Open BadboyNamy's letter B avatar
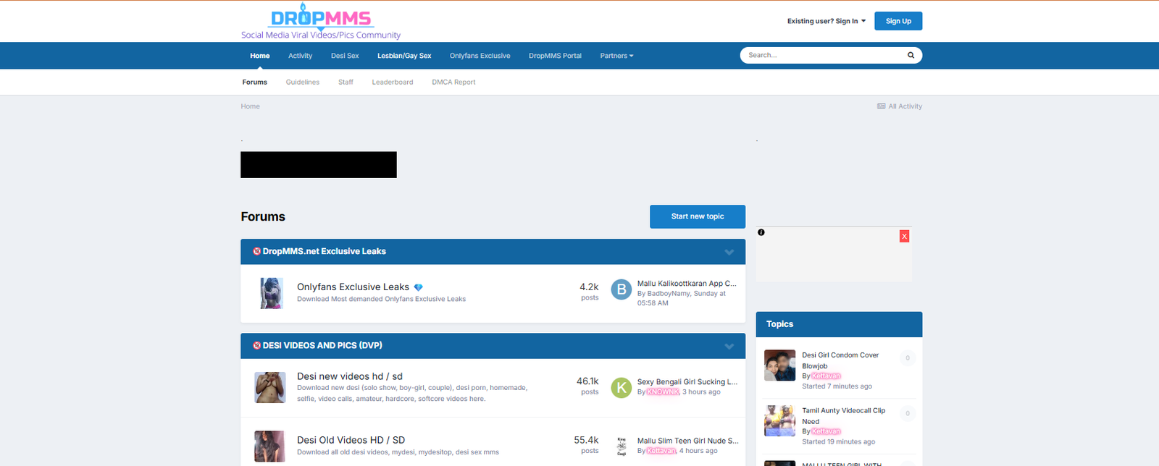The image size is (1159, 466). [621, 289]
